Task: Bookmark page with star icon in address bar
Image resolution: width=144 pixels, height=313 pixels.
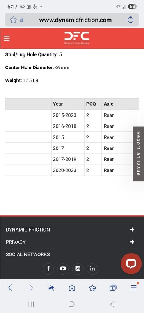Action: [13, 20]
